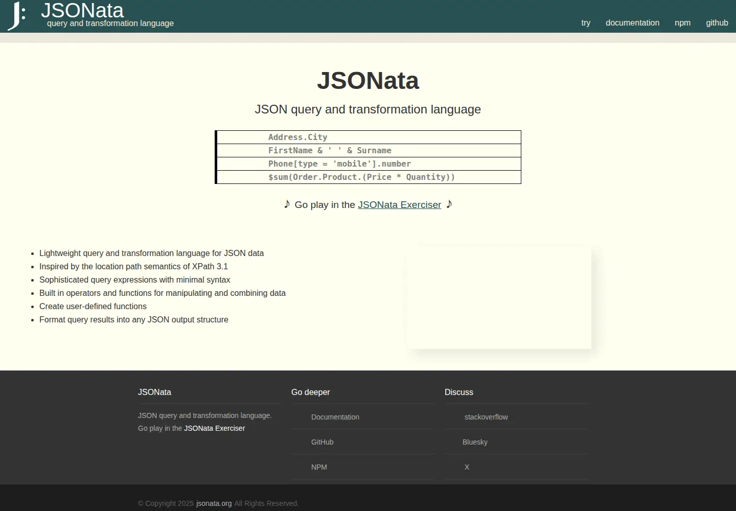Visit GitHub under Go deeper in footer
The height and width of the screenshot is (511, 736).
(322, 442)
